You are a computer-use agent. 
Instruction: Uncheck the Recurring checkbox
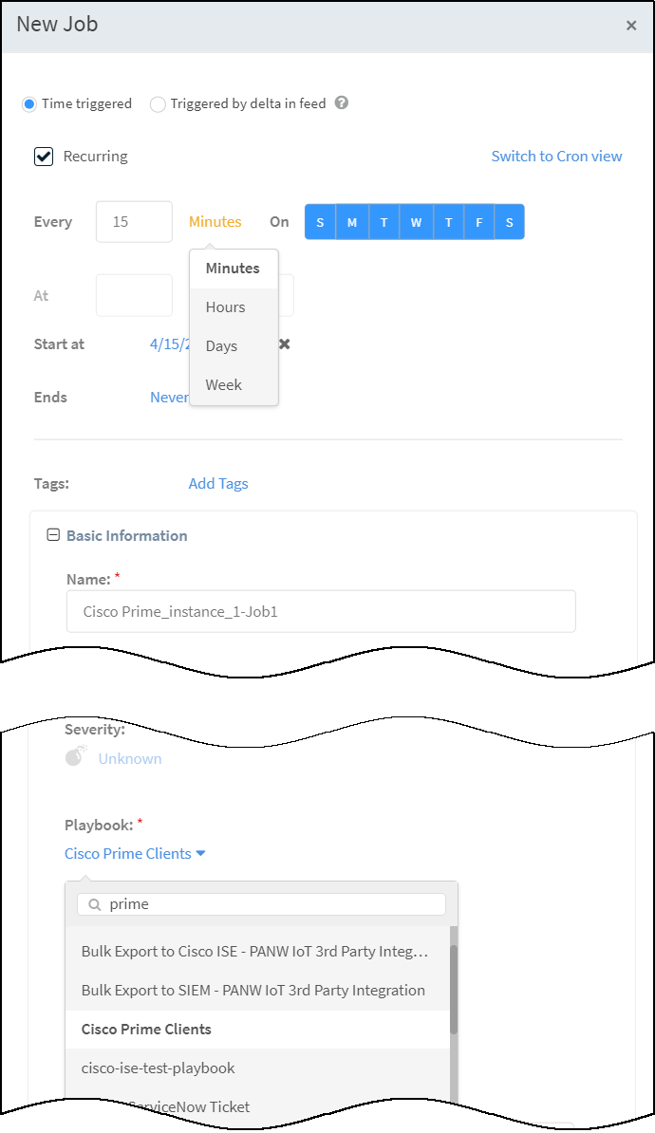coord(44,157)
